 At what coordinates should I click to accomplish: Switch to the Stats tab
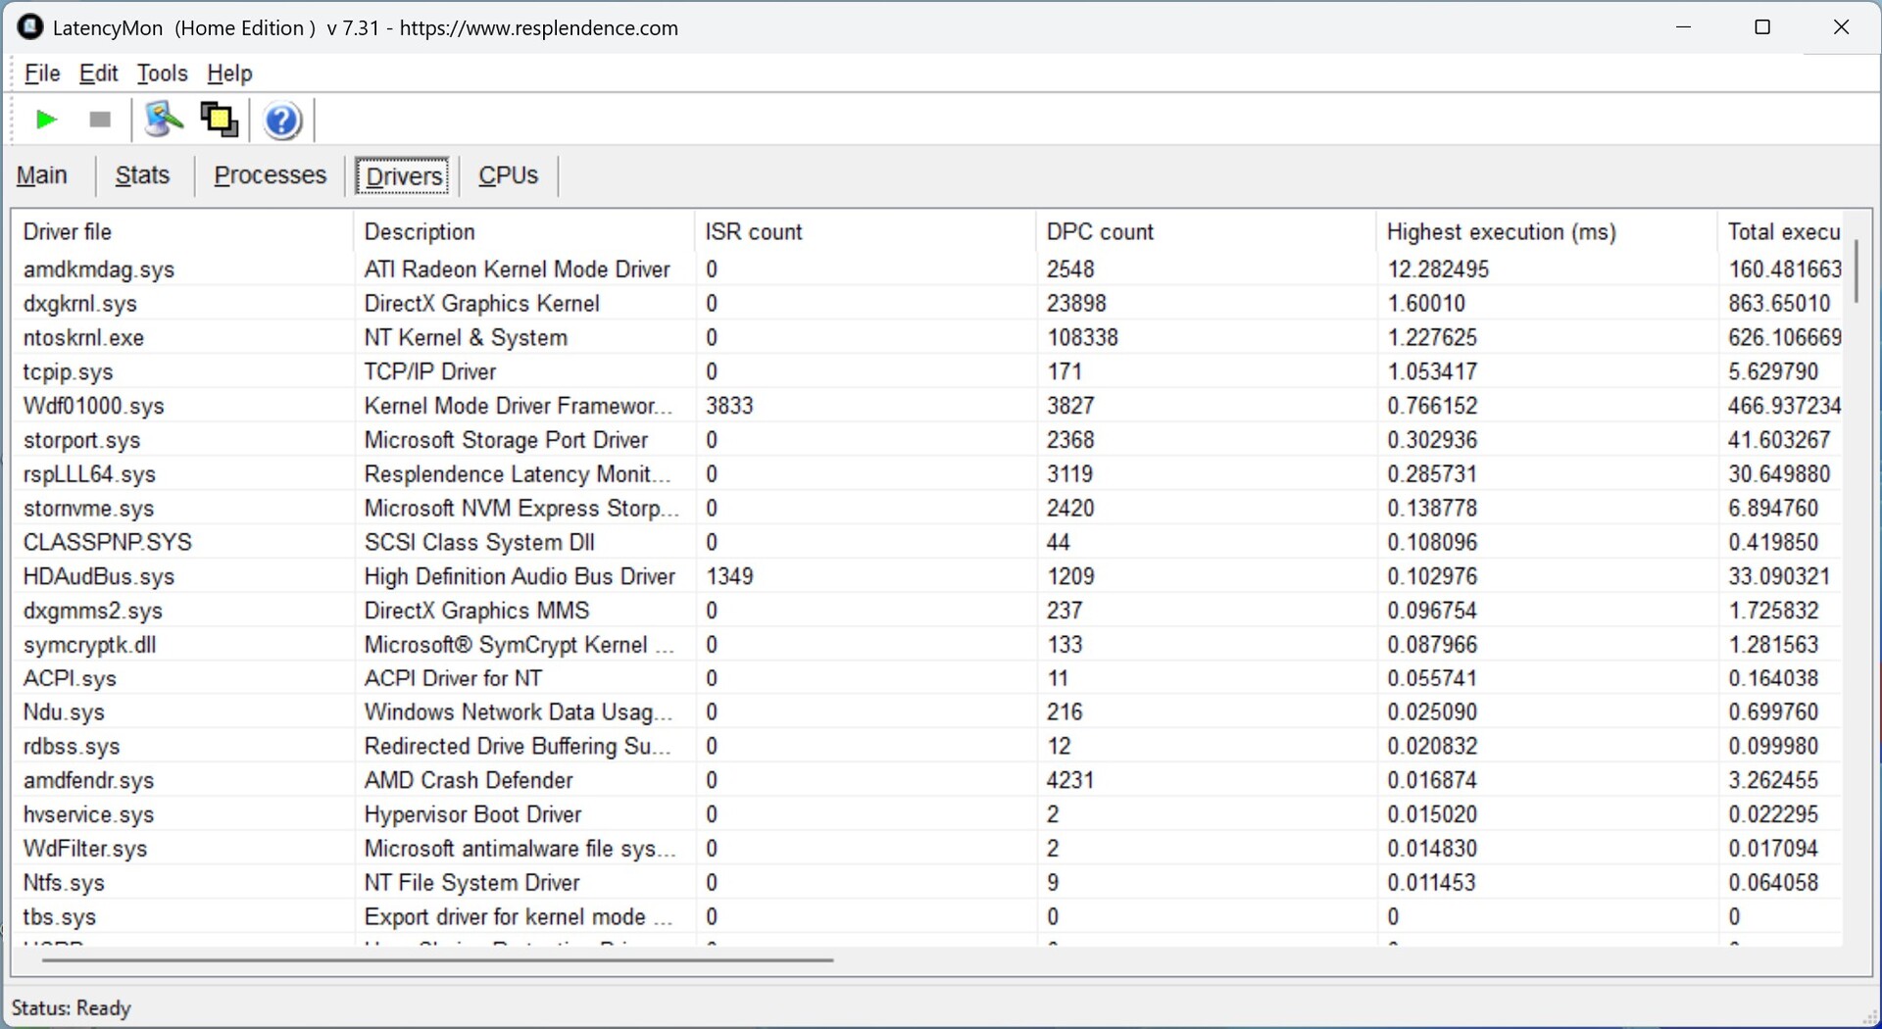click(142, 175)
